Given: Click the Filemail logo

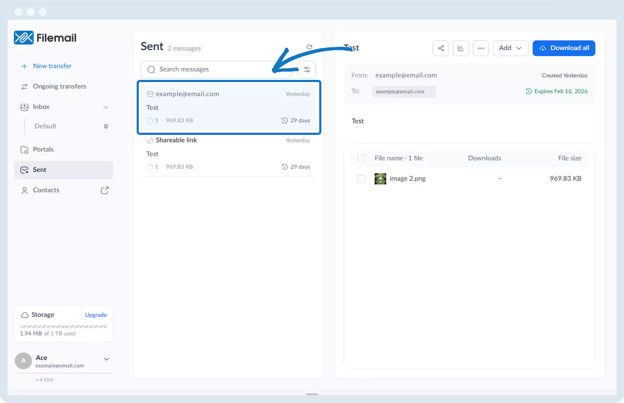Looking at the screenshot, I should pos(45,38).
